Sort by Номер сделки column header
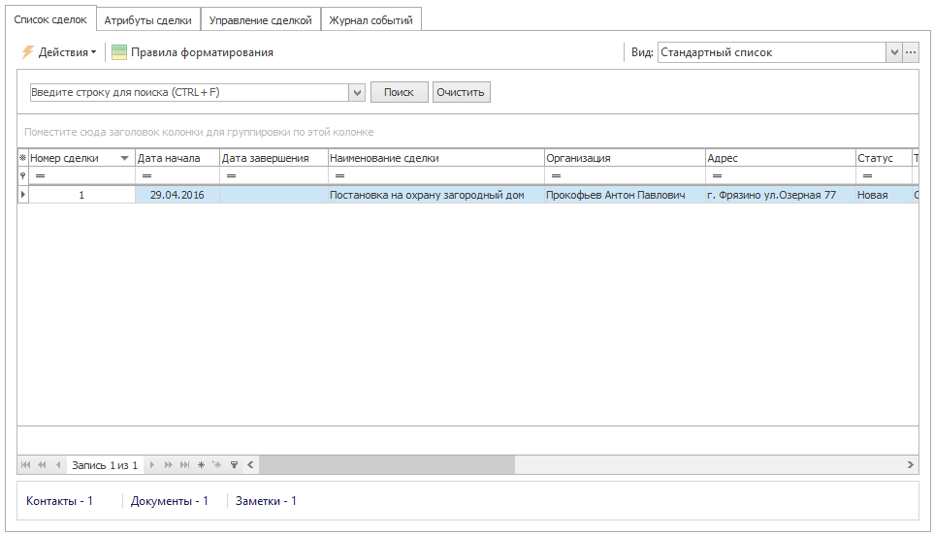Screen dimensions: 934x535 click(81, 158)
